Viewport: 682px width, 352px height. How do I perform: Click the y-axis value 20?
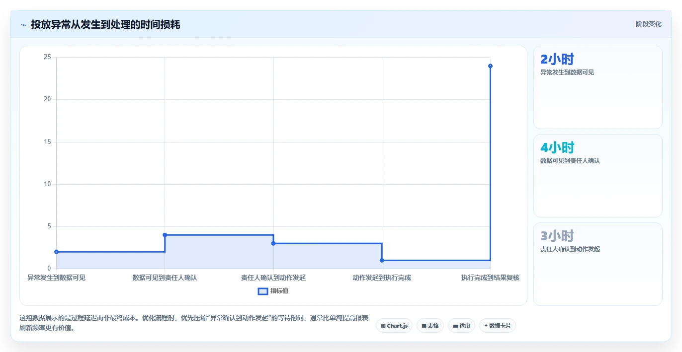click(x=47, y=99)
